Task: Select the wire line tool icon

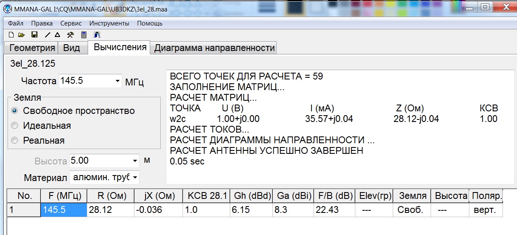Action: click(47, 35)
